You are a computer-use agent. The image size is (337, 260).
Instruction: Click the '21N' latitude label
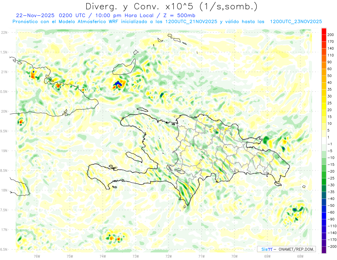click(x=4, y=72)
